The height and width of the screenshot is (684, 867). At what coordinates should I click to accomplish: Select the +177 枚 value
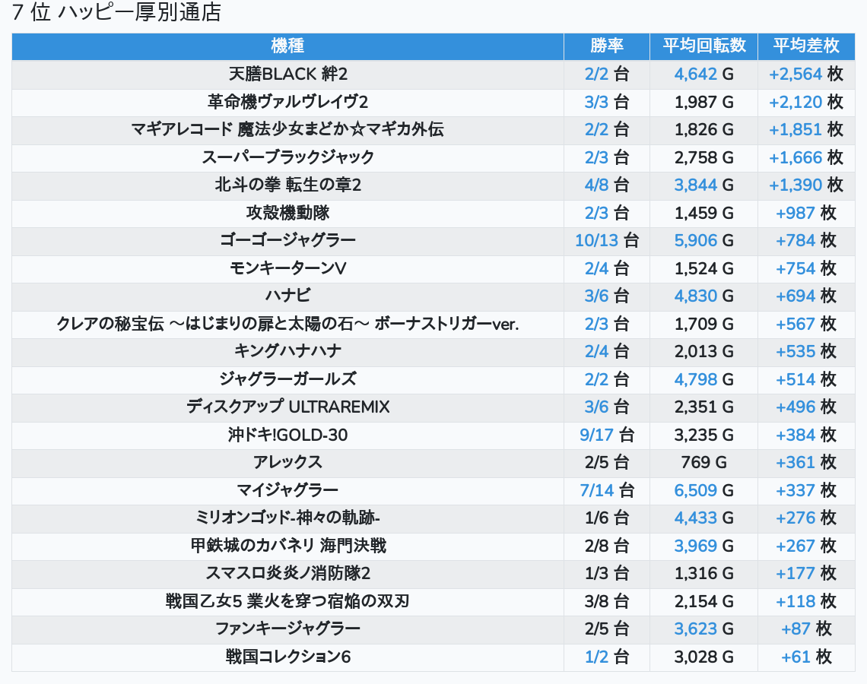[806, 574]
